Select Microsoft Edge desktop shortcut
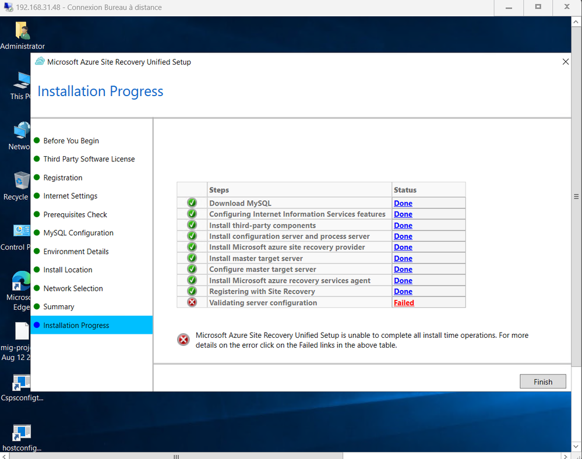This screenshot has width=582, height=459. click(x=19, y=291)
